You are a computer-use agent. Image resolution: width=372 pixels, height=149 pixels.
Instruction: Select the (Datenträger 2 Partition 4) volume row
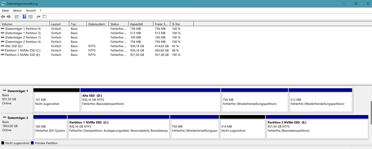coord(97,42)
